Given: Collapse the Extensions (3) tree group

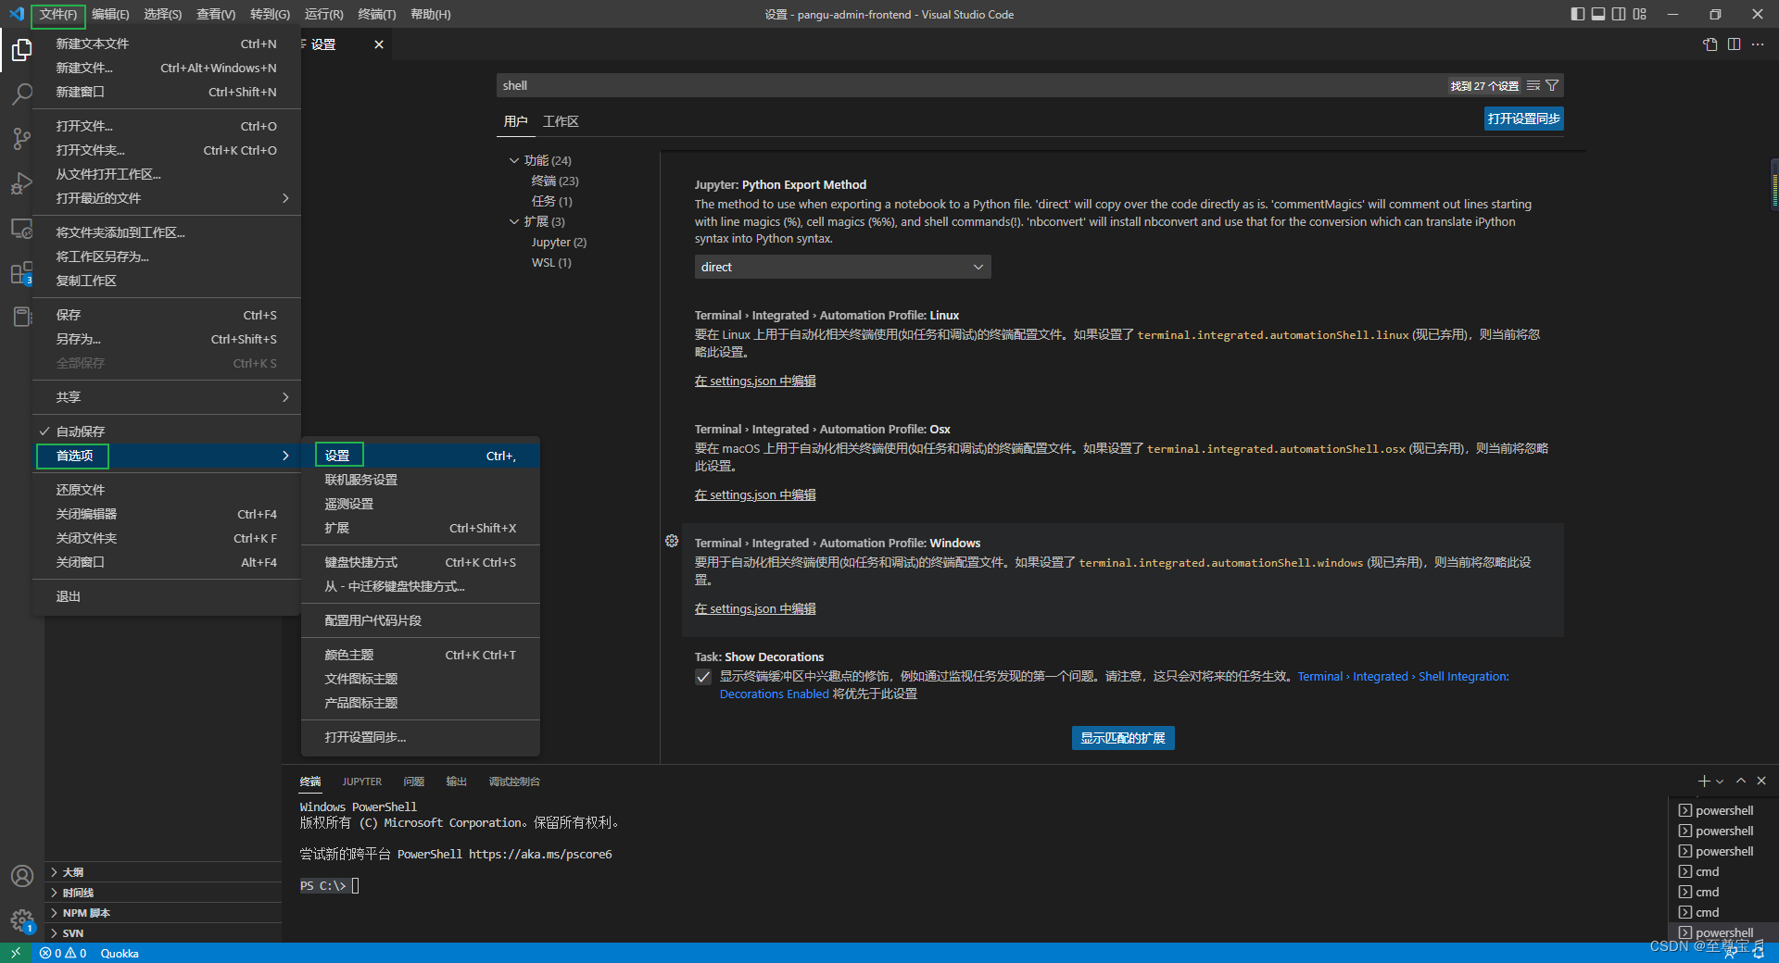Looking at the screenshot, I should (x=514, y=221).
